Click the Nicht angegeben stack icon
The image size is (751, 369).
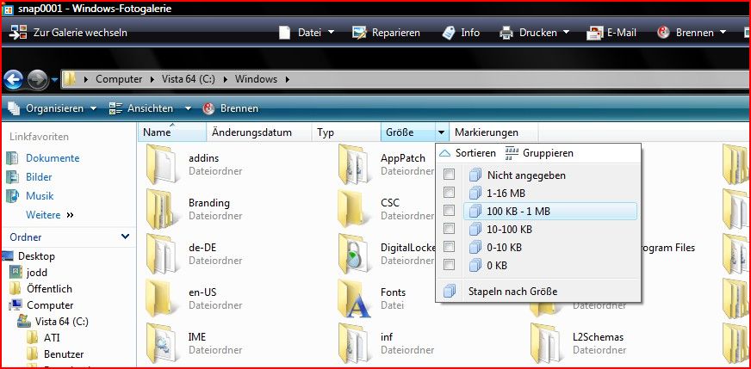475,175
